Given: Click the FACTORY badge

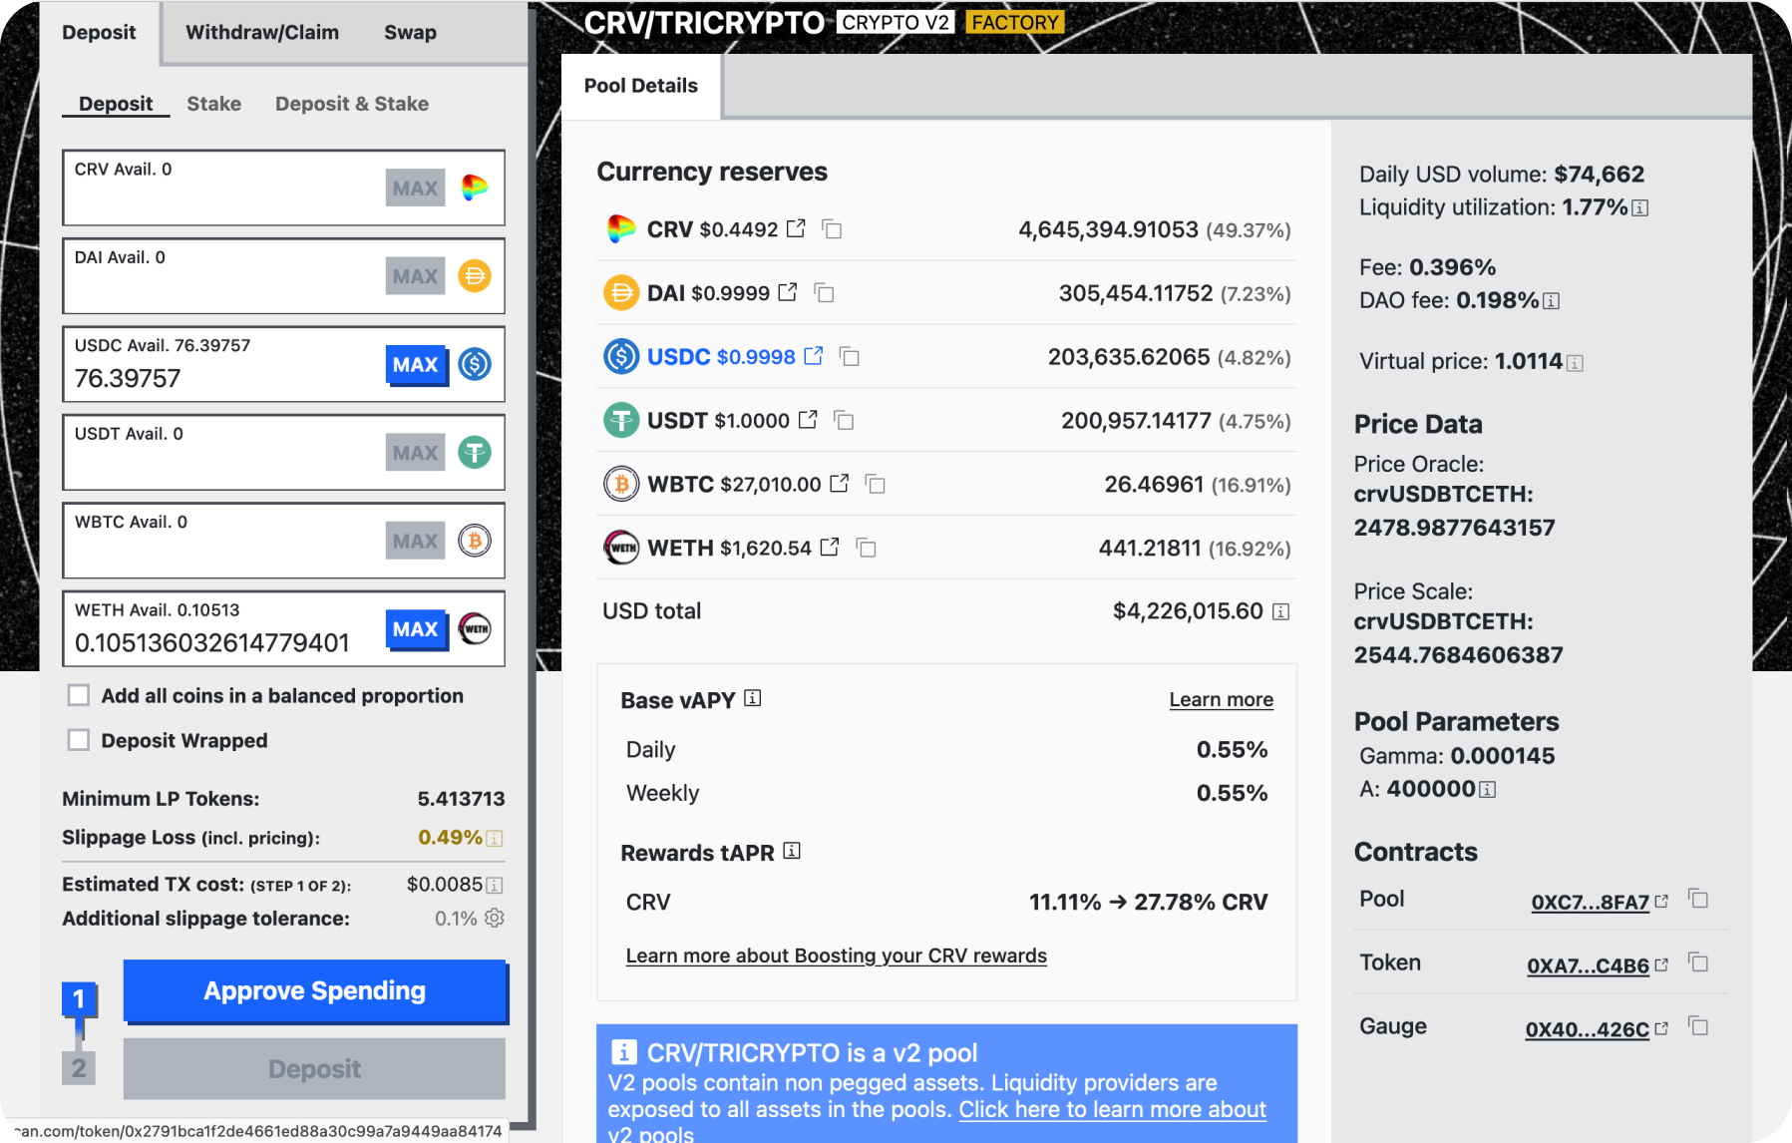Looking at the screenshot, I should point(1015,22).
